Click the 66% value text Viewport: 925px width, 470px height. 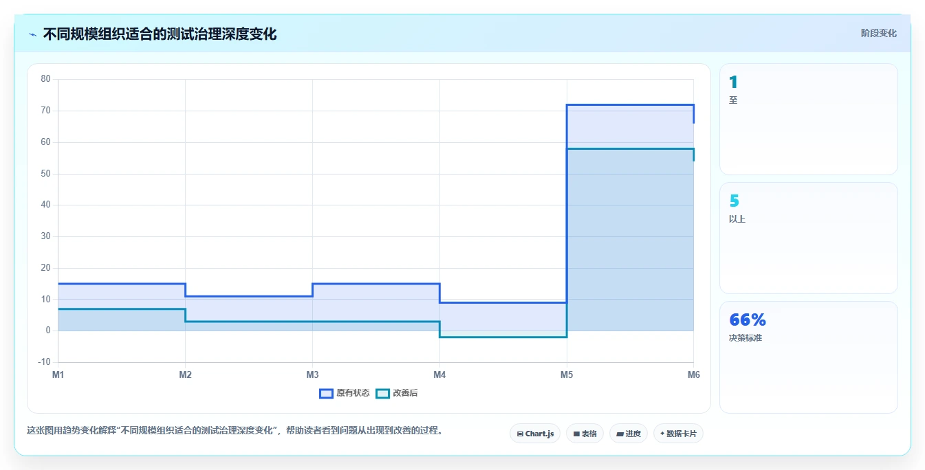click(x=748, y=320)
